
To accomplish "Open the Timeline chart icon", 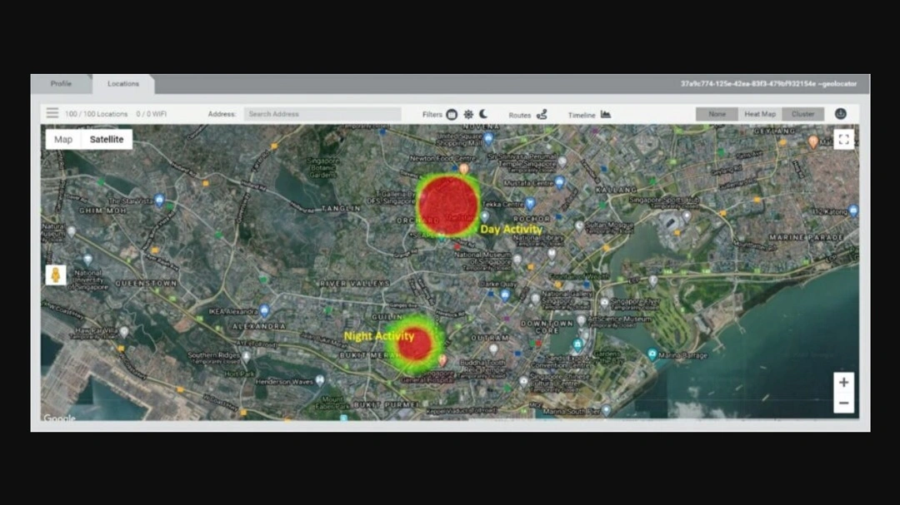I will pos(605,114).
